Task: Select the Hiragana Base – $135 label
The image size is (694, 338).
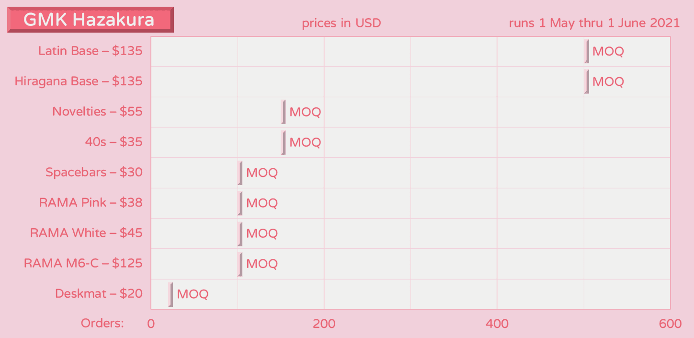Action: 79,81
